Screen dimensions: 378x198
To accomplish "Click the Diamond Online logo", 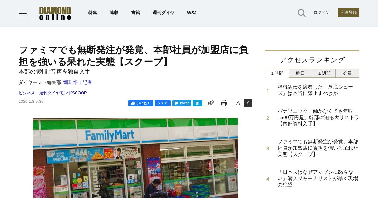I will click(55, 13).
